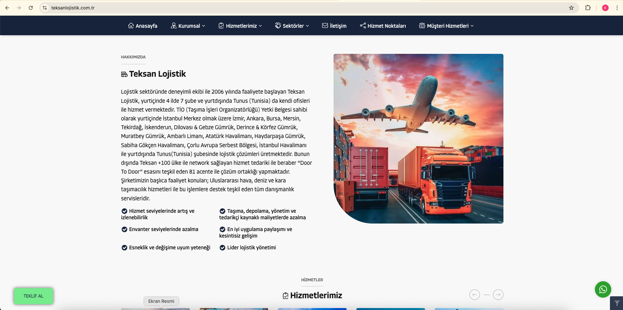Expand the Hizmetlerimiz dropdown chevron
Image resolution: width=623 pixels, height=310 pixels.
[x=260, y=26]
